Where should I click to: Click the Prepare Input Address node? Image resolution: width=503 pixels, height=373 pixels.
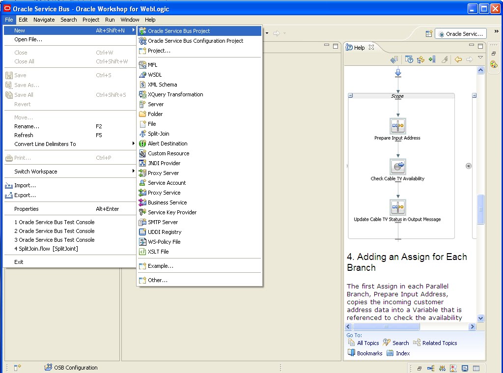coord(398,125)
